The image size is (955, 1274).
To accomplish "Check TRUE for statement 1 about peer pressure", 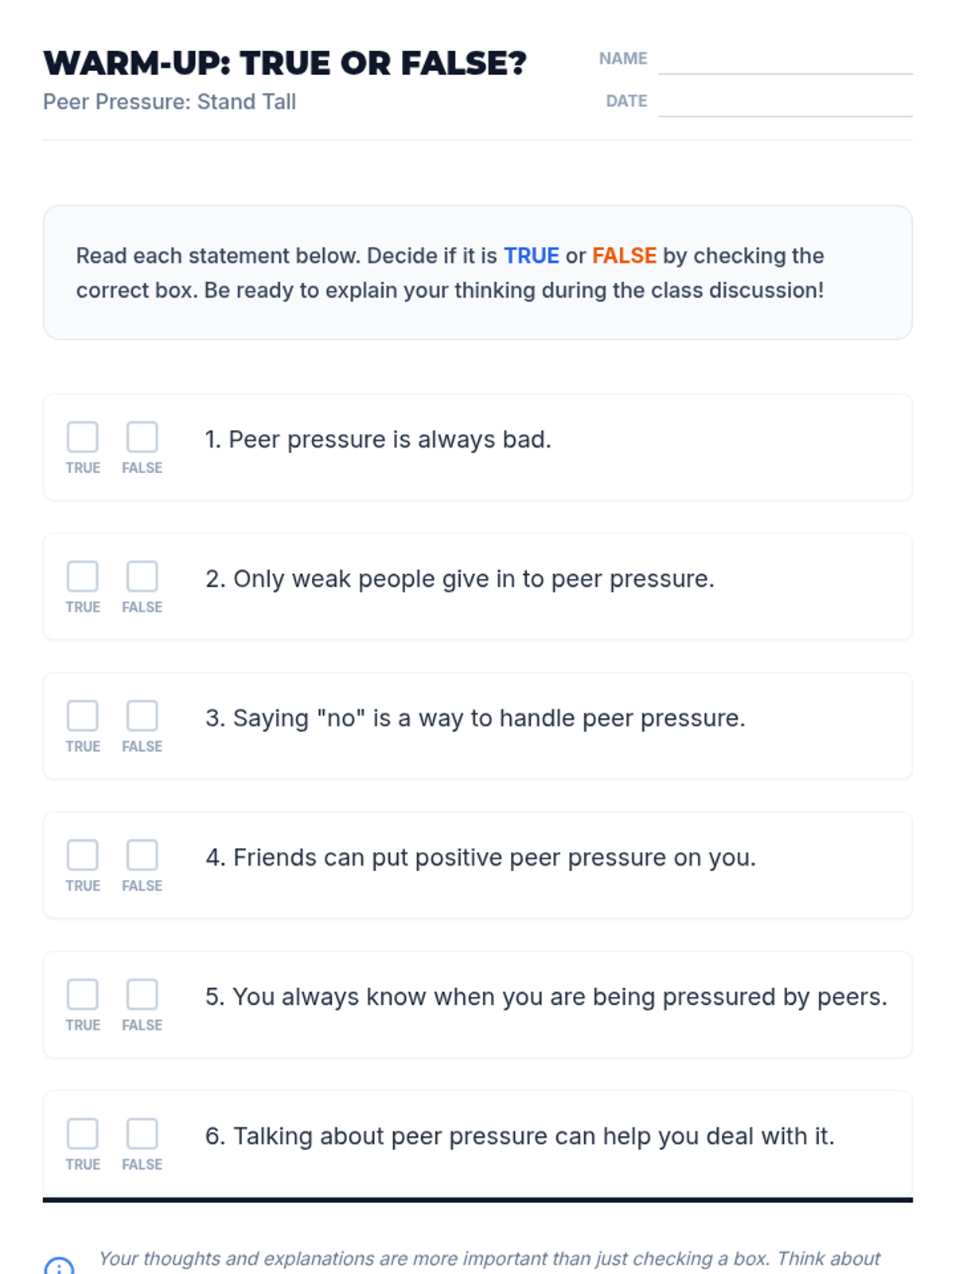I will [83, 437].
